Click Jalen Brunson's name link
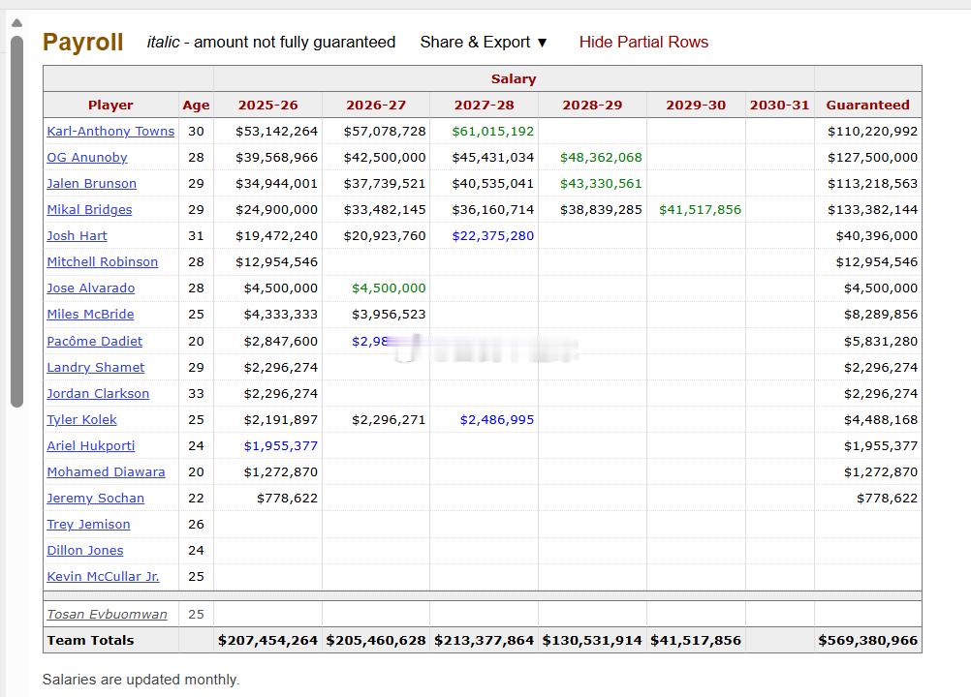This screenshot has height=697, width=971. pyautogui.click(x=92, y=183)
